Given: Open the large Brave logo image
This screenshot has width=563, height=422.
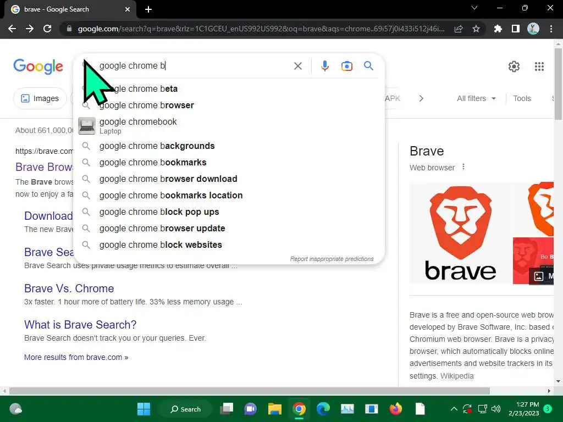Looking at the screenshot, I should [460, 233].
